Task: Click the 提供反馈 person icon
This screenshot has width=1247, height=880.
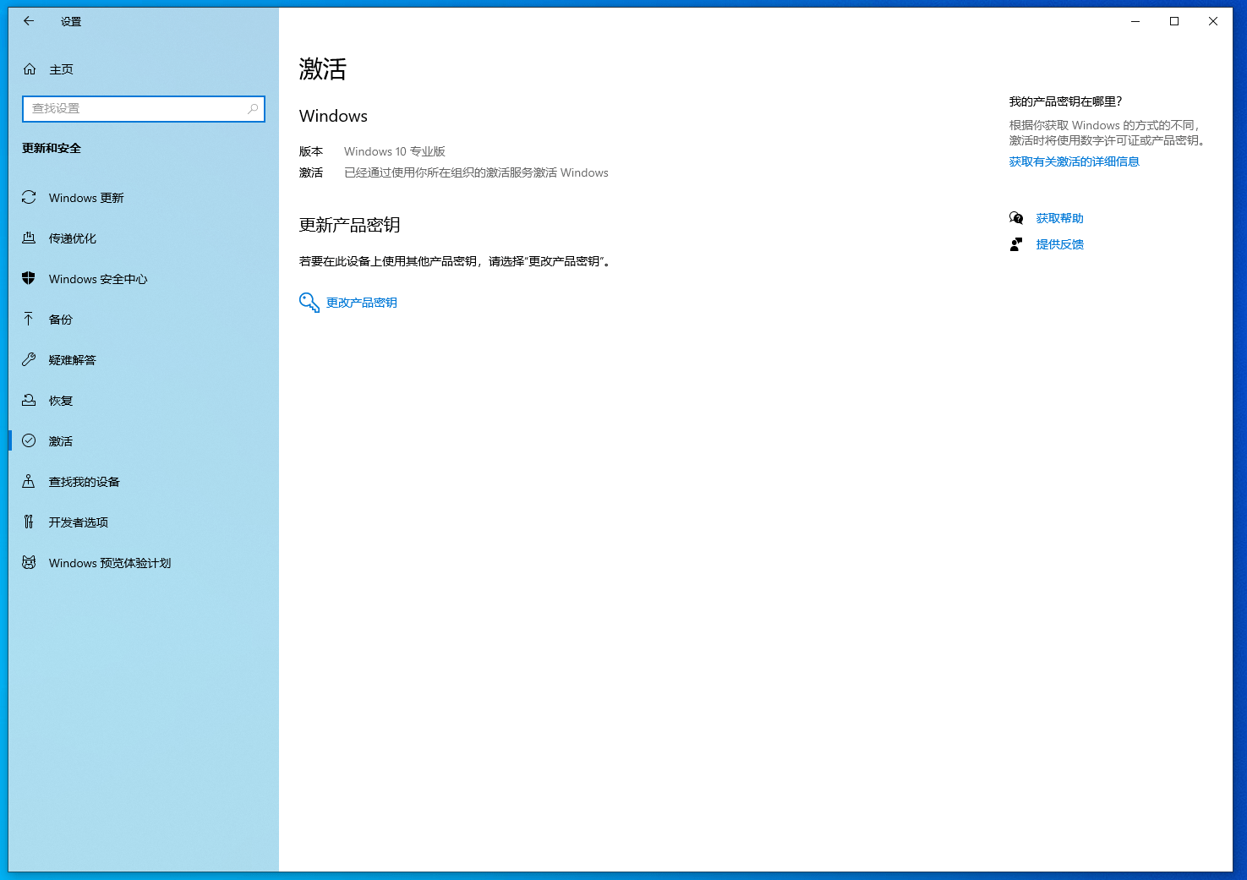Action: (x=1016, y=244)
